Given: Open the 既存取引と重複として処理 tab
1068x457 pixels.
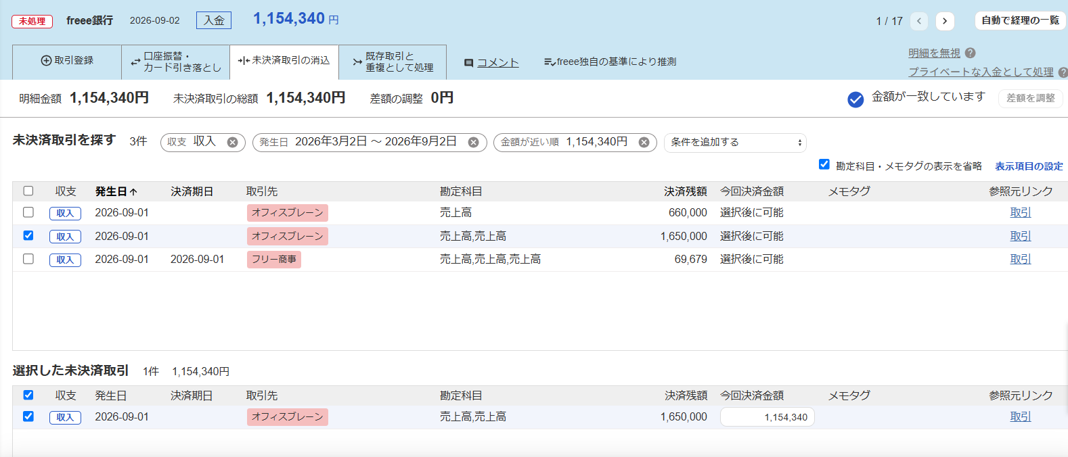Looking at the screenshot, I should [x=393, y=62].
